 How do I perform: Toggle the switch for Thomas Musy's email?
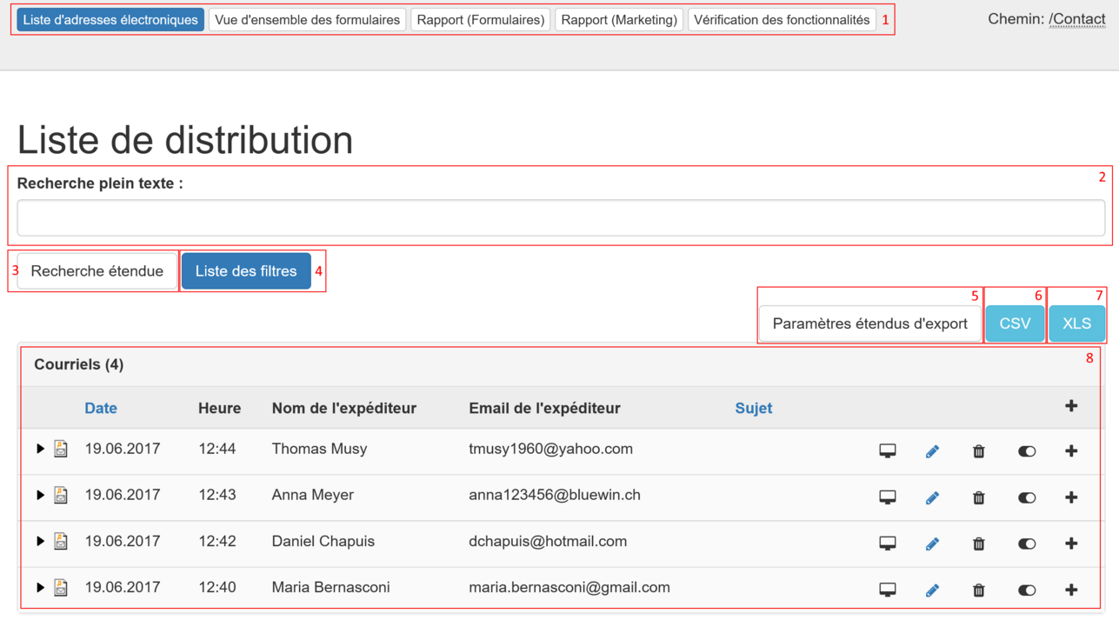coord(1027,451)
